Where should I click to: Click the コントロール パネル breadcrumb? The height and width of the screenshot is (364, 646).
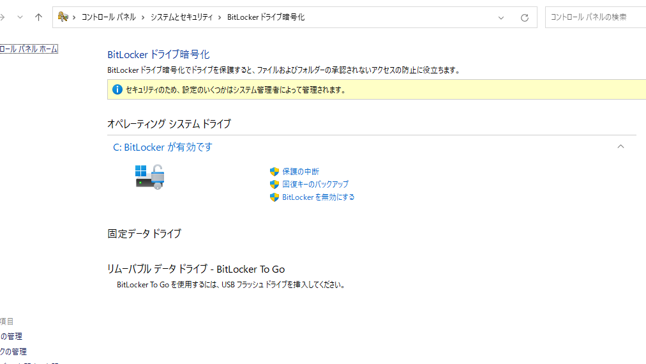[109, 17]
